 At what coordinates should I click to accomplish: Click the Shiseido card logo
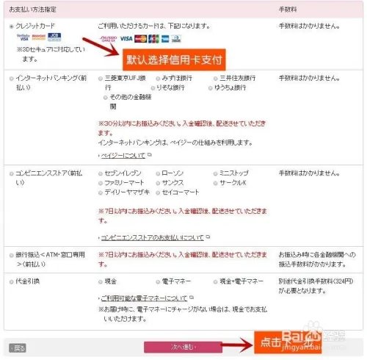pyautogui.click(x=109, y=38)
